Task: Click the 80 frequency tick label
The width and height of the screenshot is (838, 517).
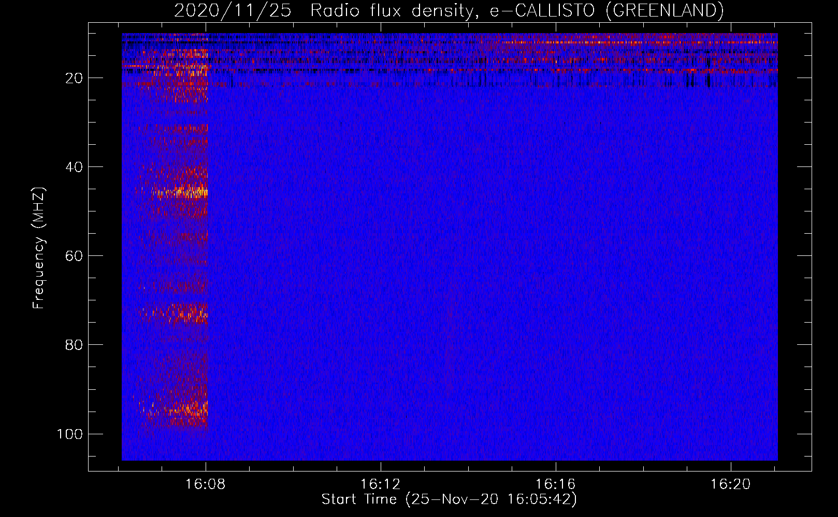Action: coord(74,345)
